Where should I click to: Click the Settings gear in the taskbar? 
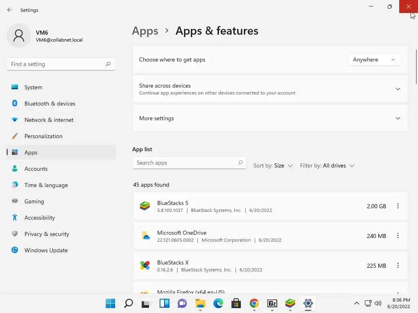pyautogui.click(x=308, y=303)
